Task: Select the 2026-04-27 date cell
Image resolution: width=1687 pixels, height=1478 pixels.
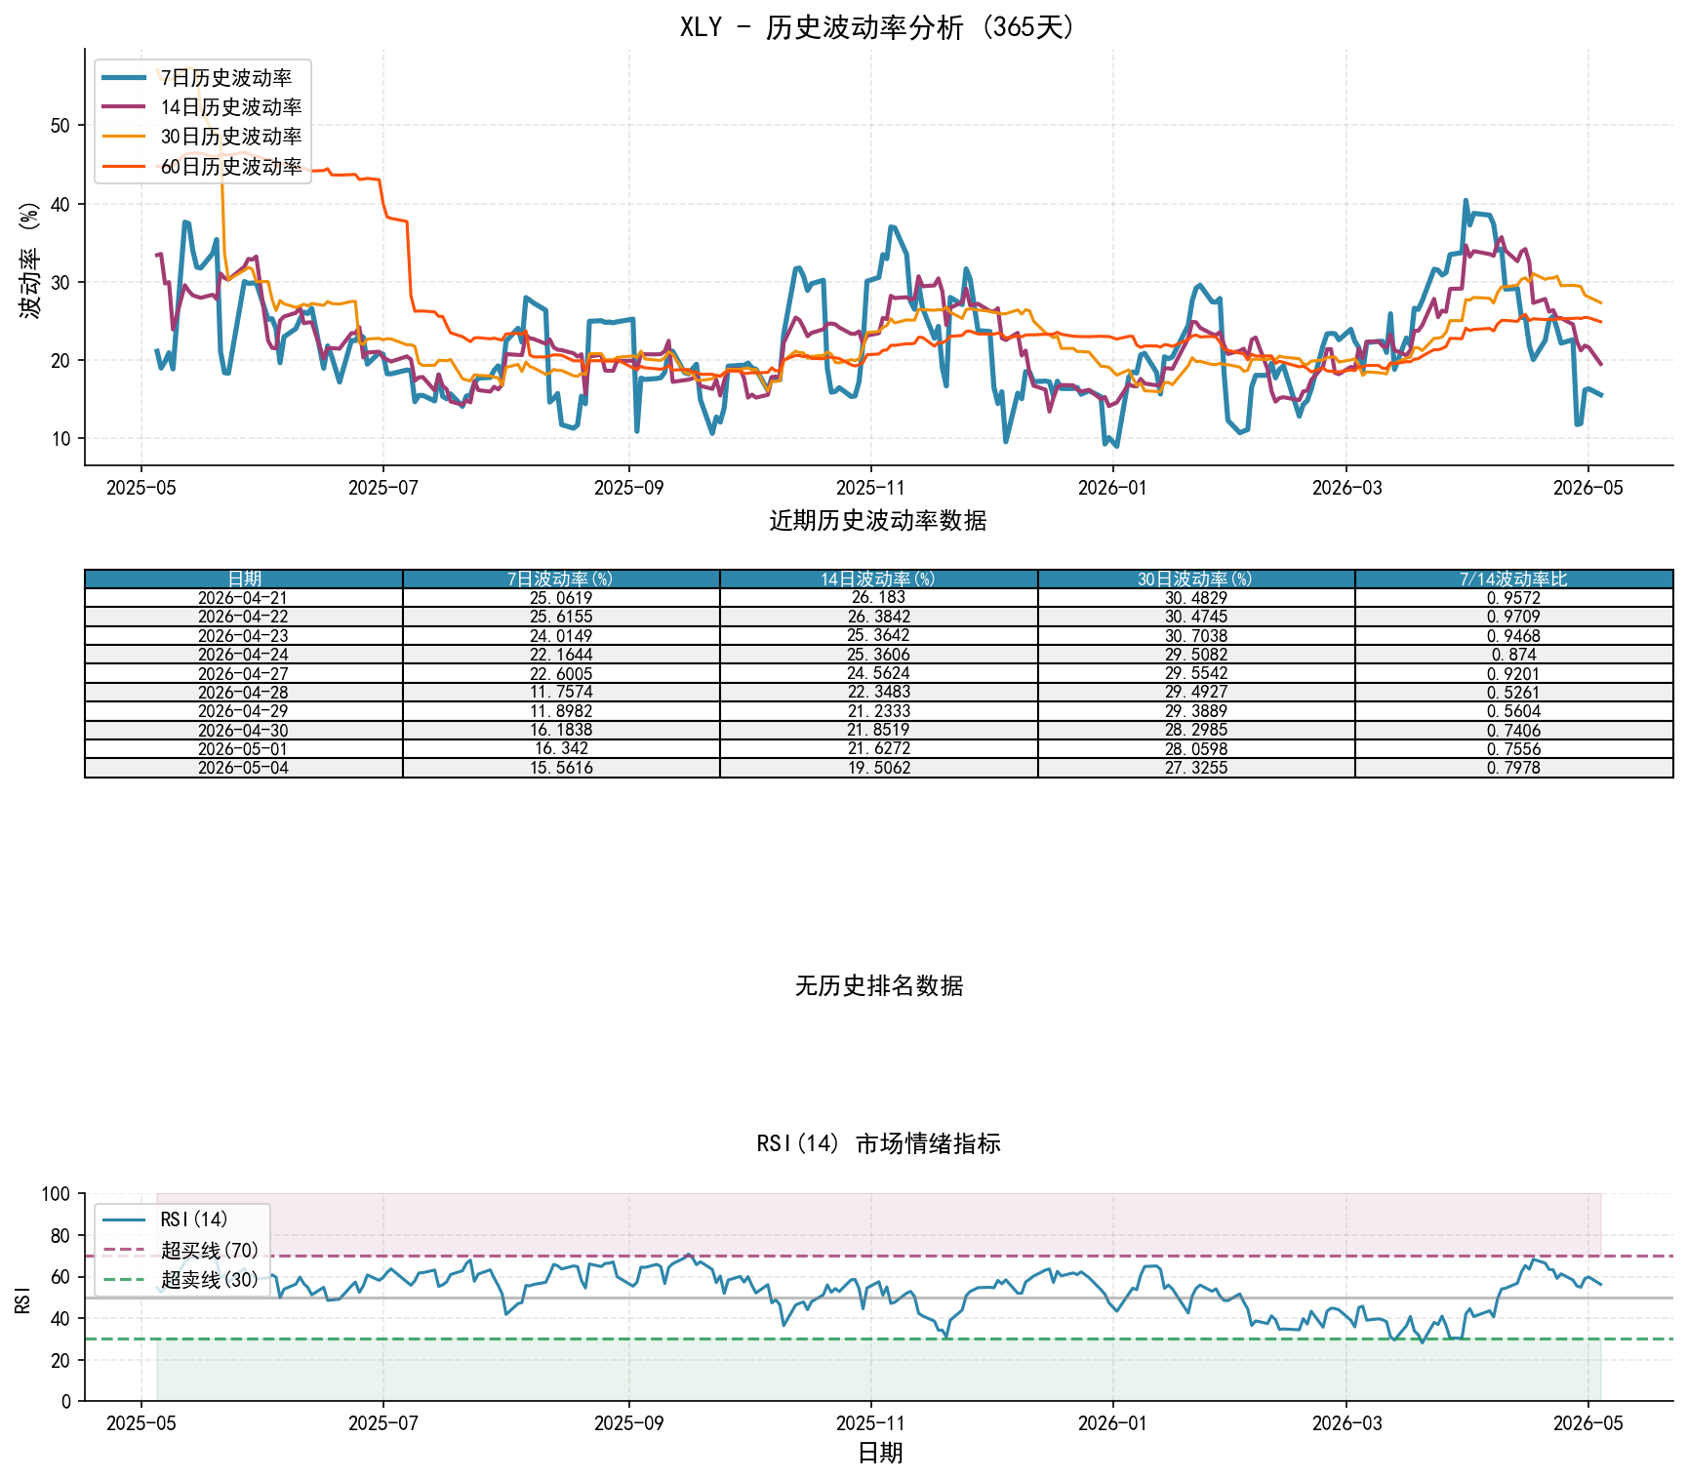Action: (x=244, y=673)
